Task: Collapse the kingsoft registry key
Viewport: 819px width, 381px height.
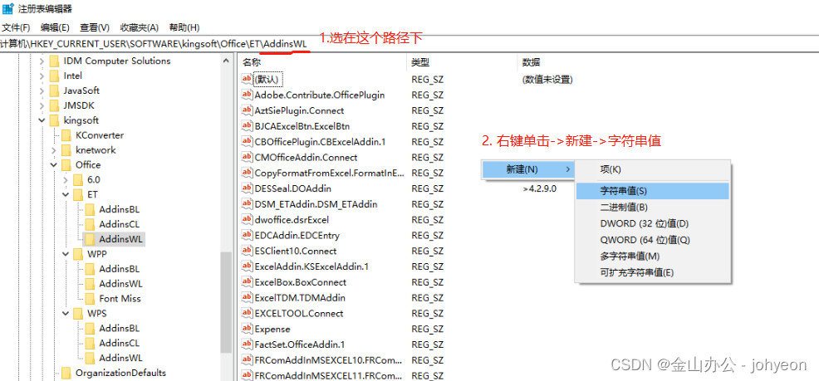Action: pyautogui.click(x=42, y=120)
